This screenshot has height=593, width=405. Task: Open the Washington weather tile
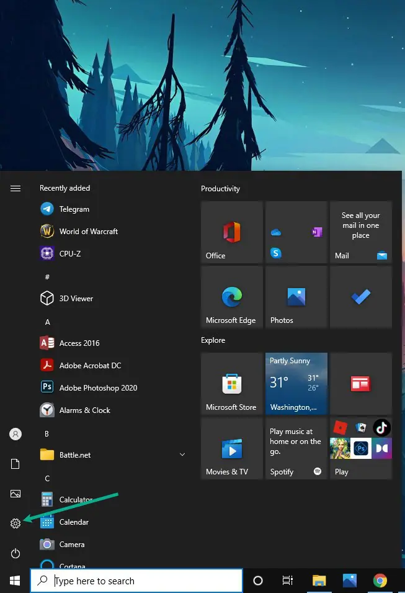coord(296,384)
